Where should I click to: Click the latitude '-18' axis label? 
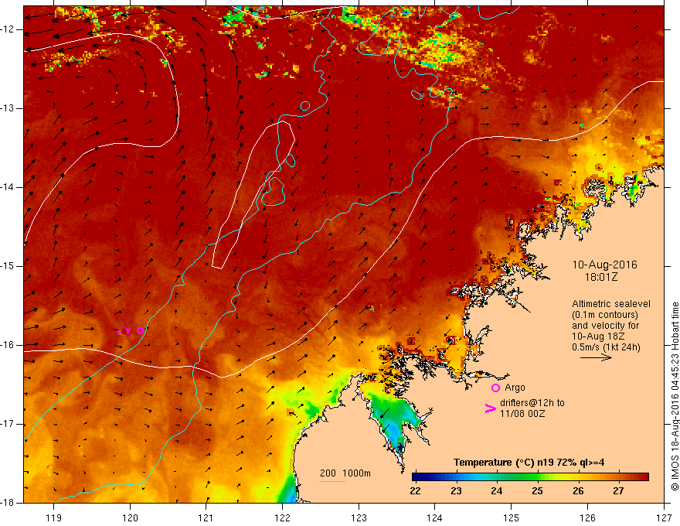pos(8,503)
